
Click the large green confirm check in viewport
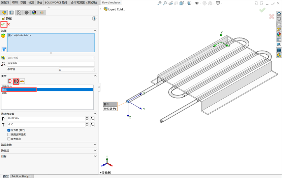(262, 10)
